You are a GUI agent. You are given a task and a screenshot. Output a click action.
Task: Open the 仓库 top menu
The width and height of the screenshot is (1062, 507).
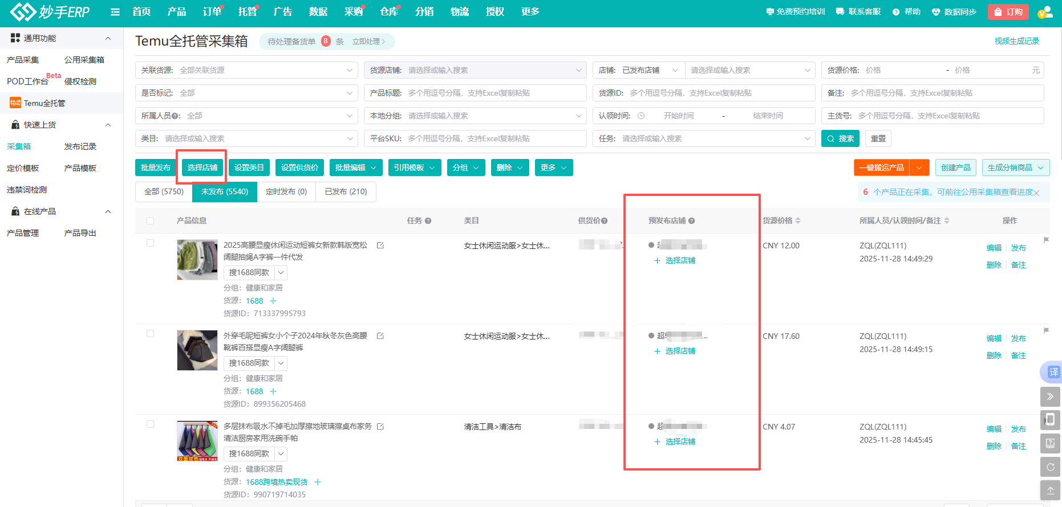[389, 12]
